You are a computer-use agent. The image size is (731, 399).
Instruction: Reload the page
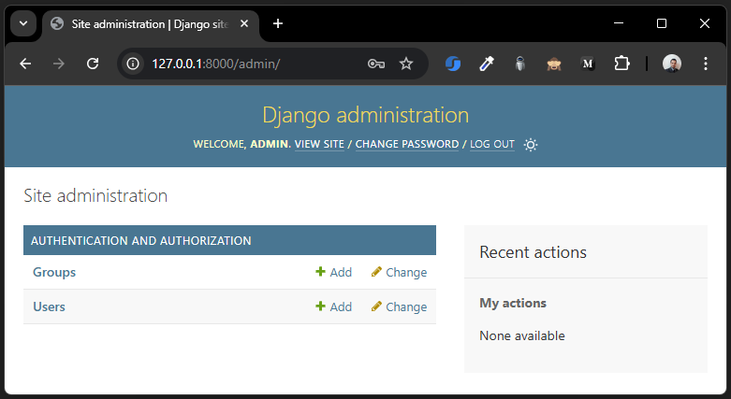[93, 64]
